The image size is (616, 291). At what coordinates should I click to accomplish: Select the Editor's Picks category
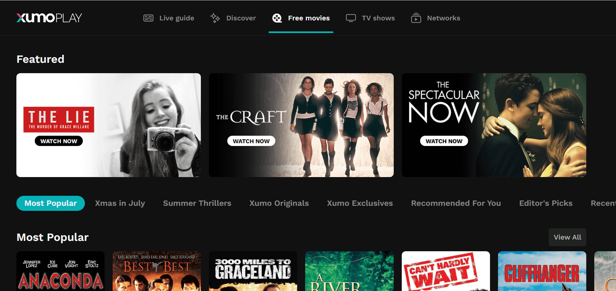click(546, 203)
